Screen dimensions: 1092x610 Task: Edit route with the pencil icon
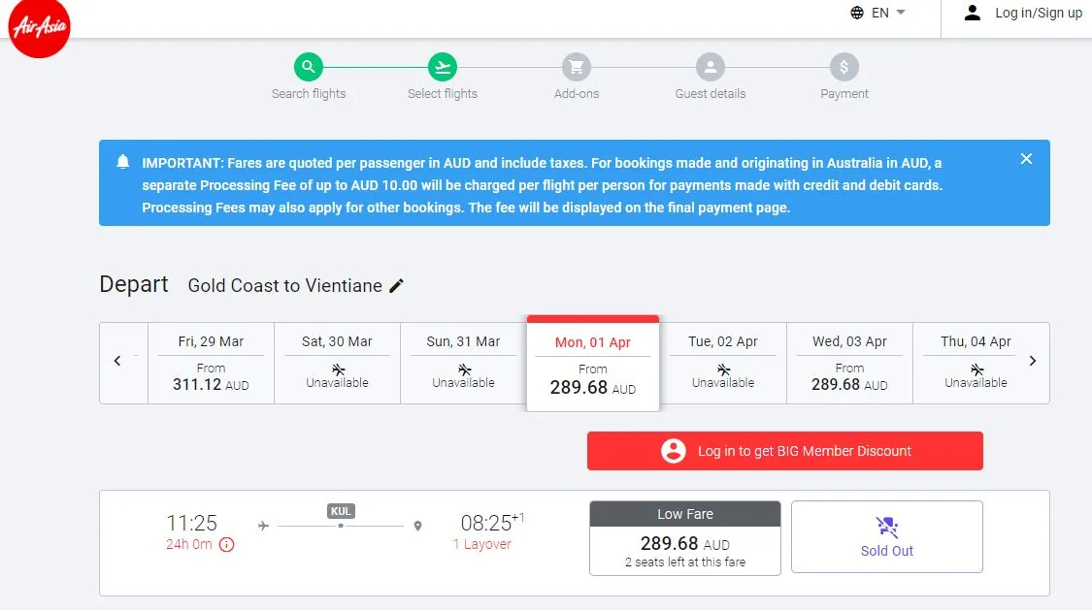pyautogui.click(x=396, y=286)
